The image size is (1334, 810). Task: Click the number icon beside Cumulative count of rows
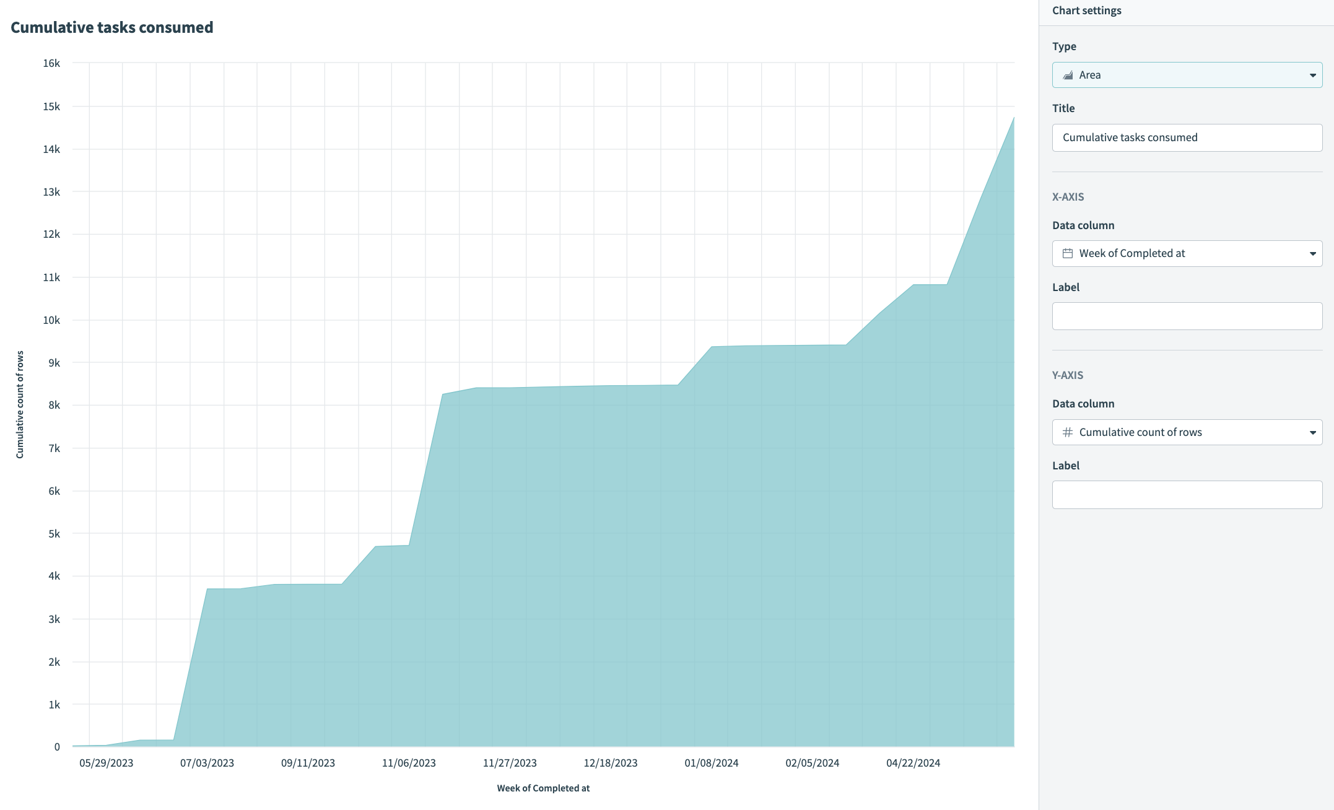(1066, 432)
